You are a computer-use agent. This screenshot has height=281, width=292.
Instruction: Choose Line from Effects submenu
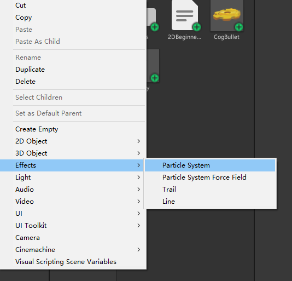click(x=210, y=202)
